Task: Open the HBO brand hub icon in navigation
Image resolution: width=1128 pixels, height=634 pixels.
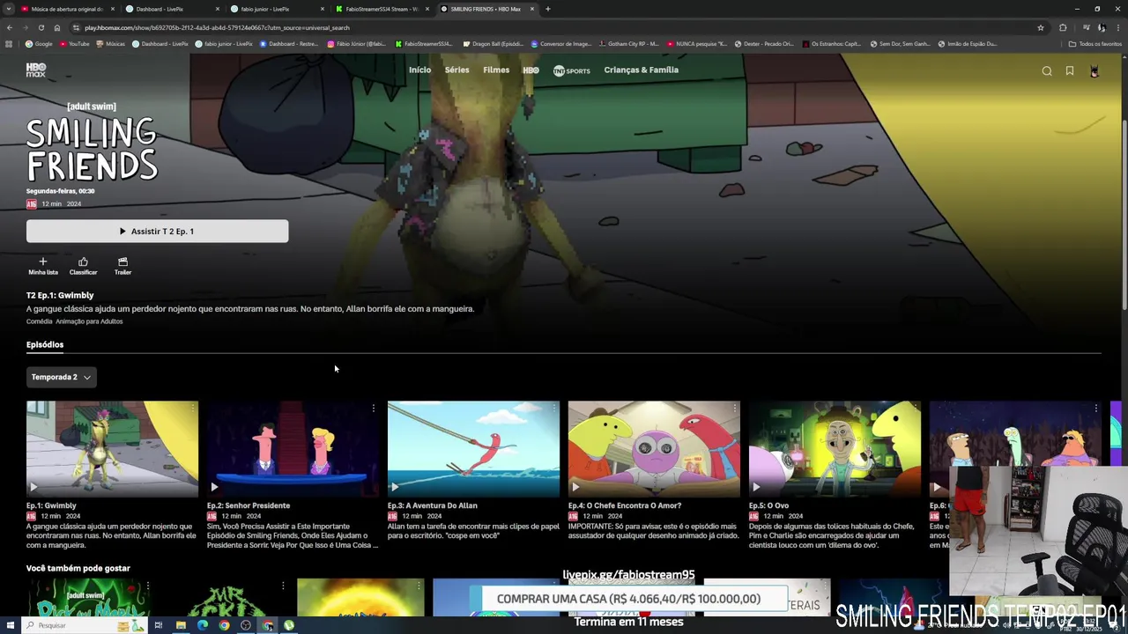Action: point(531,70)
